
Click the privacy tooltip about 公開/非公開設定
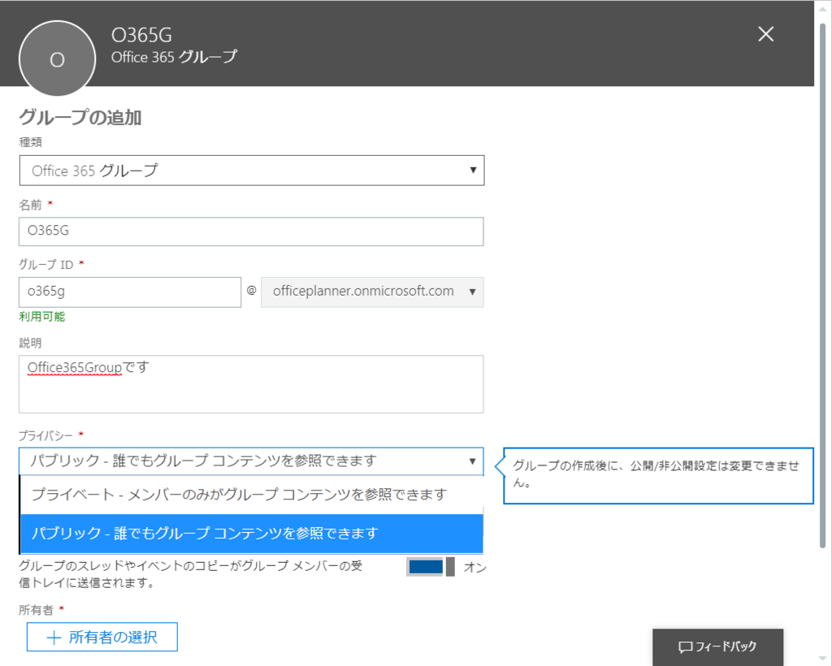click(658, 476)
